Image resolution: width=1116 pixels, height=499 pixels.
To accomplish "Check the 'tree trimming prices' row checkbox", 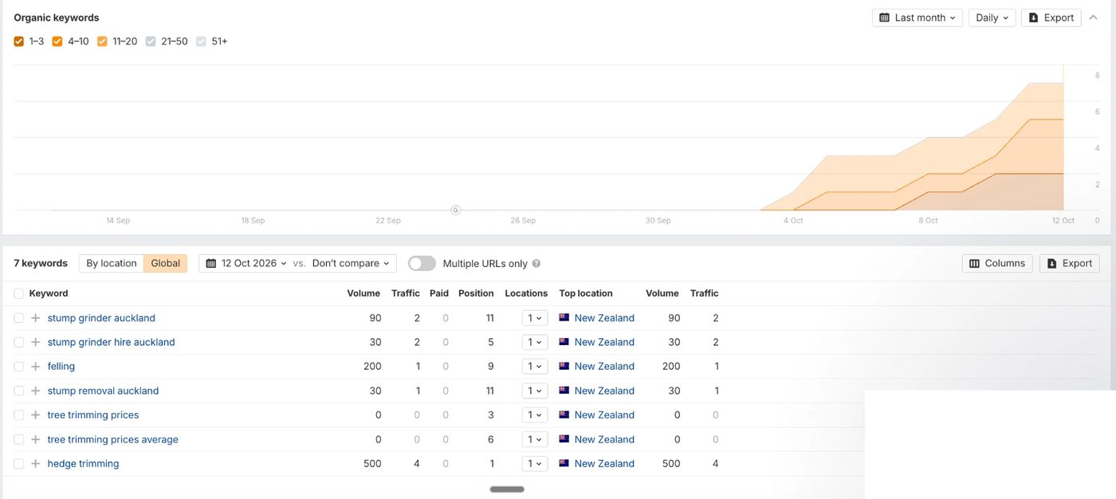I will coord(19,415).
